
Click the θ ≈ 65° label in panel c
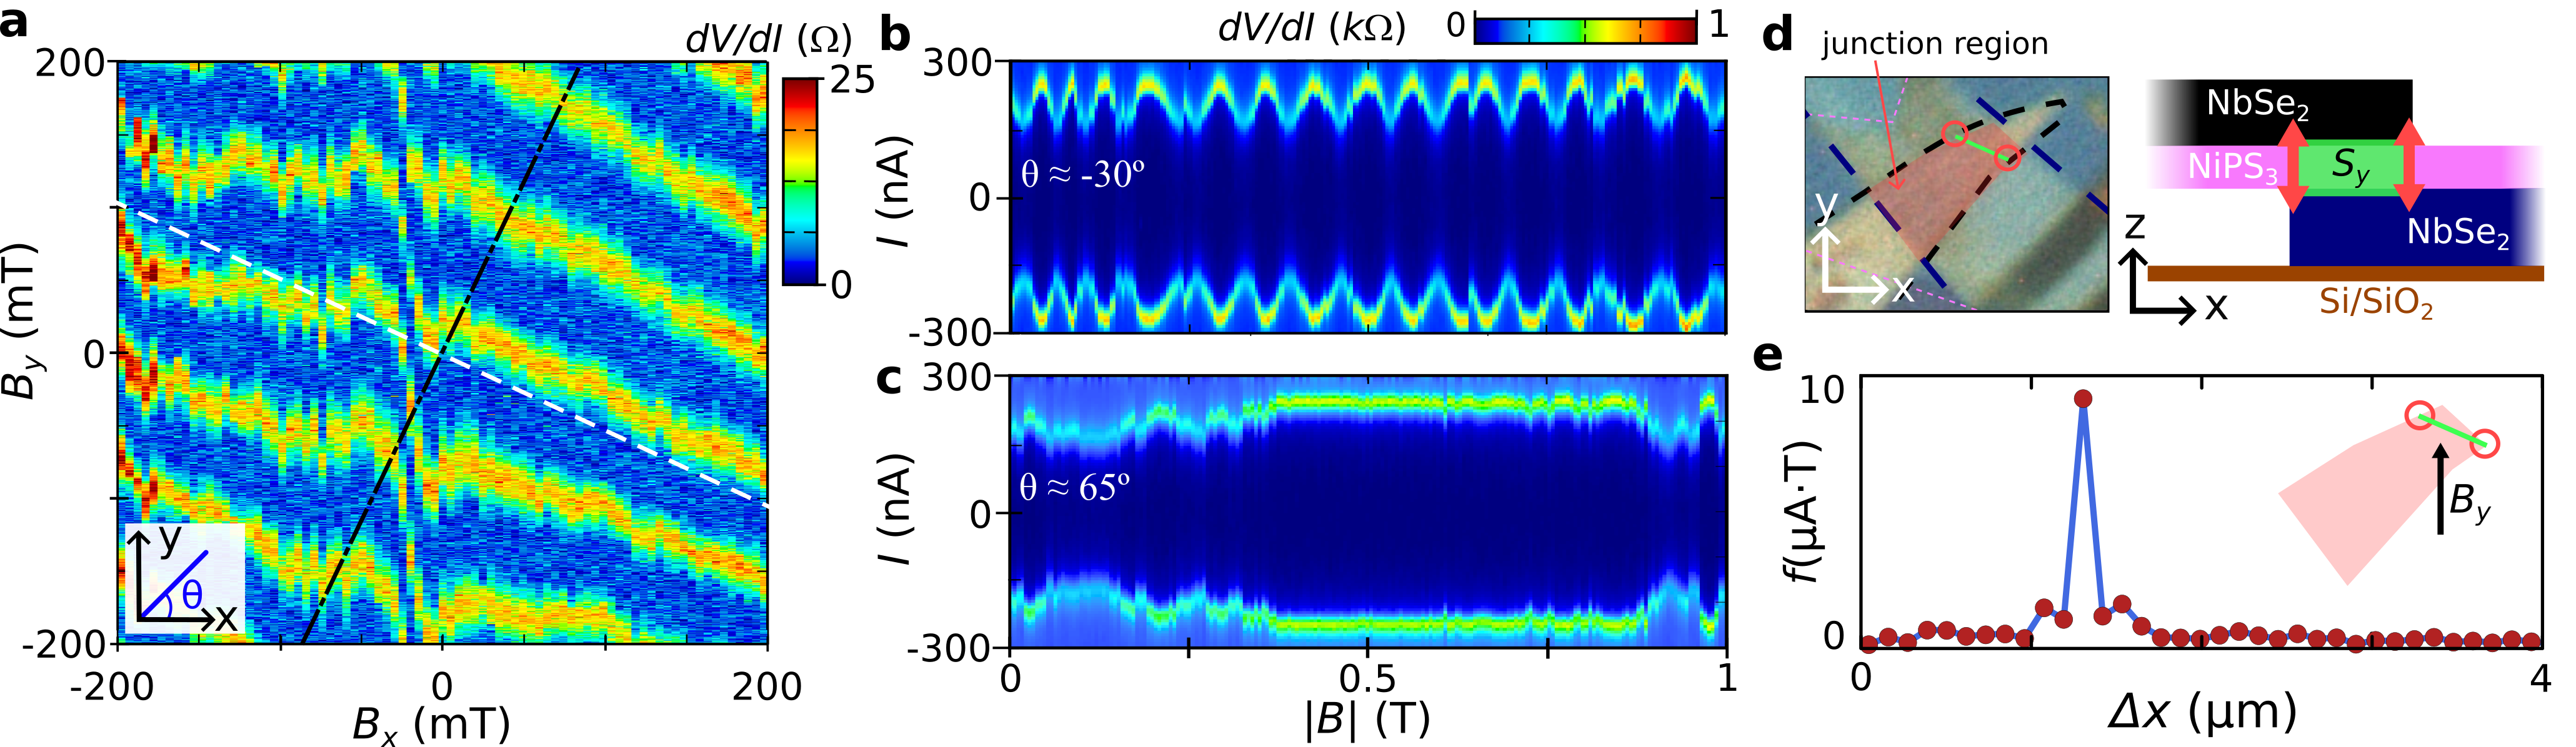[x=1074, y=488]
